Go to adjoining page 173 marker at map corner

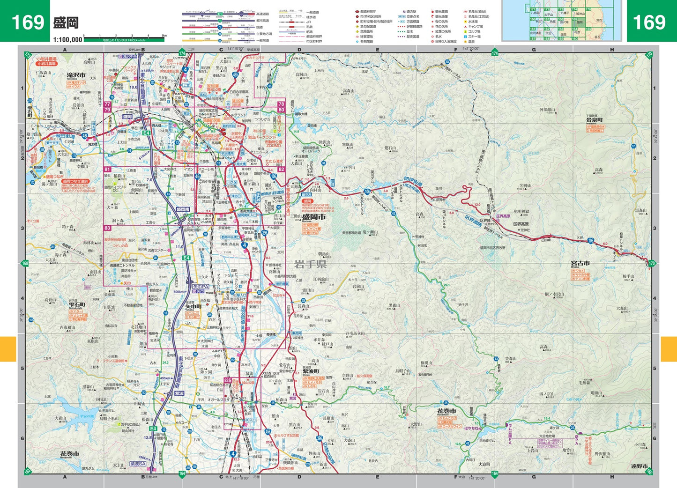27,55
